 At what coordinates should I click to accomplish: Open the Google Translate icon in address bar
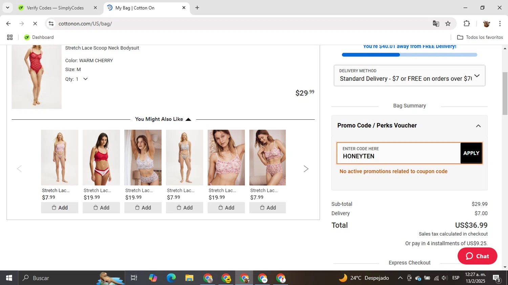(436, 24)
